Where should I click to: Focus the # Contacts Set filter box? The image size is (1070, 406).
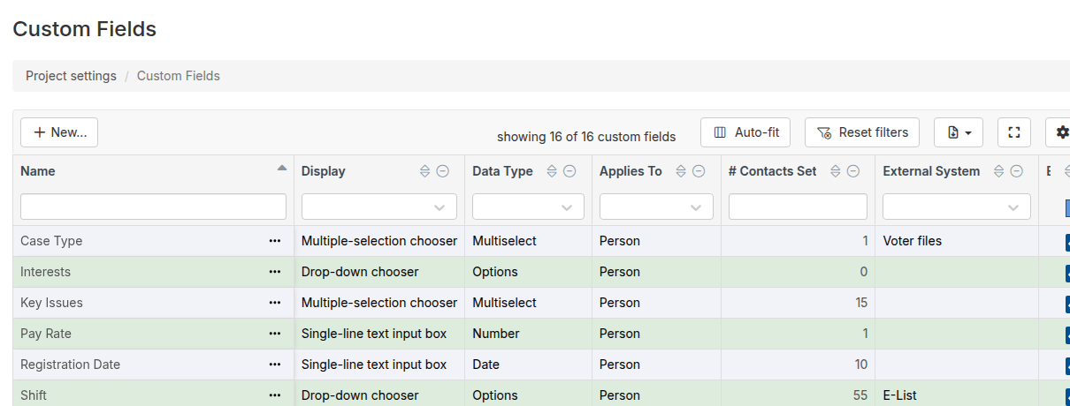click(x=798, y=207)
